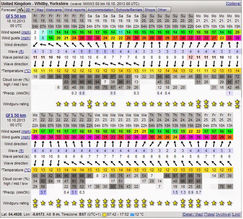Open the Webcams tab
243x219 pixels.
tap(54, 10)
